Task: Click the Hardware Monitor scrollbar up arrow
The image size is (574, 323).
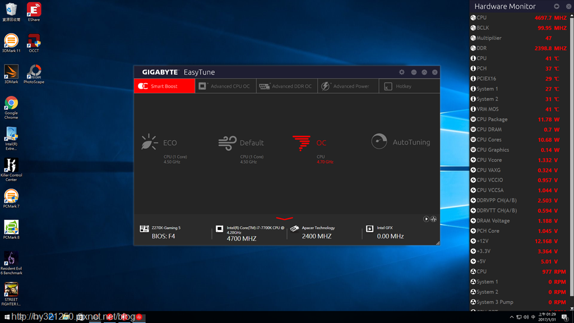Action: point(572,14)
